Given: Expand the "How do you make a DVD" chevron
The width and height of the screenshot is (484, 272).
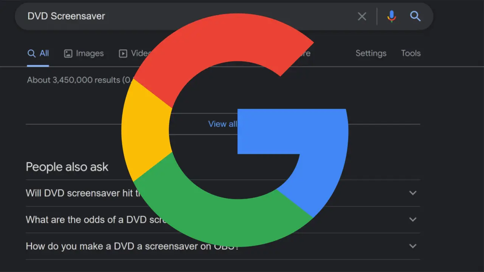Looking at the screenshot, I should click(413, 246).
